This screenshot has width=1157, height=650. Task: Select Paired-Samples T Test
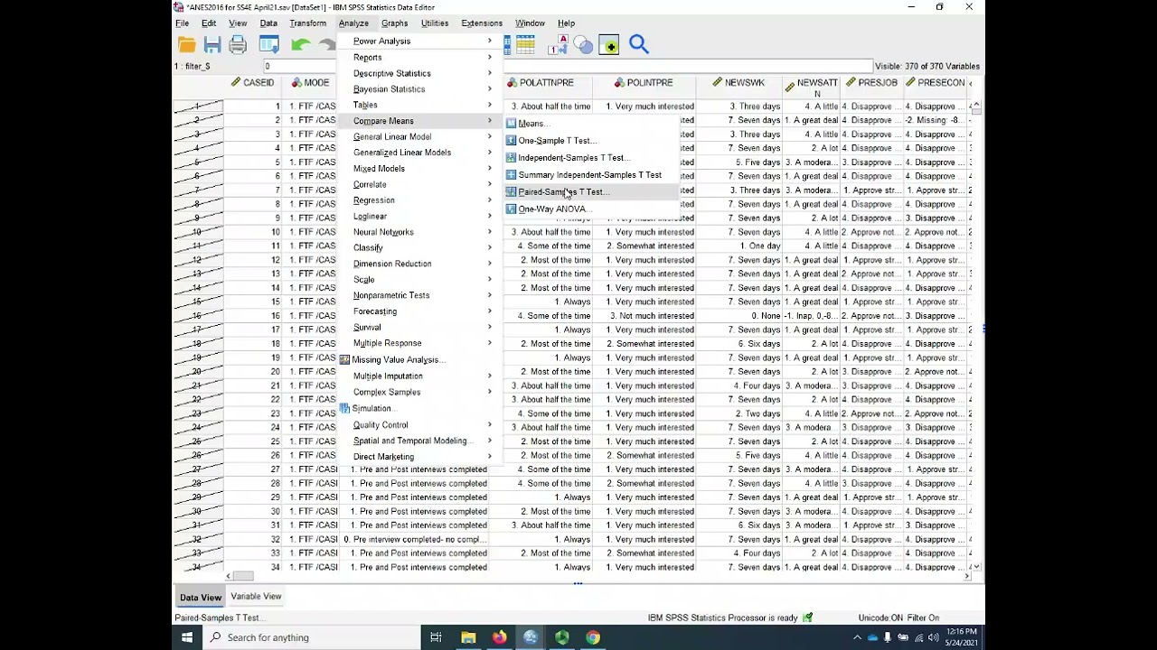[590, 192]
